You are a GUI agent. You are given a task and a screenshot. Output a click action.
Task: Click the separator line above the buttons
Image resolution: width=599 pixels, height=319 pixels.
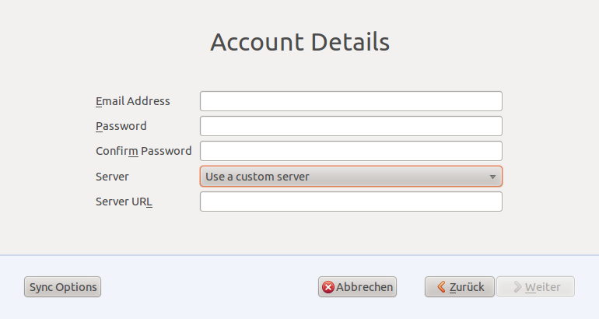pyautogui.click(x=299, y=255)
